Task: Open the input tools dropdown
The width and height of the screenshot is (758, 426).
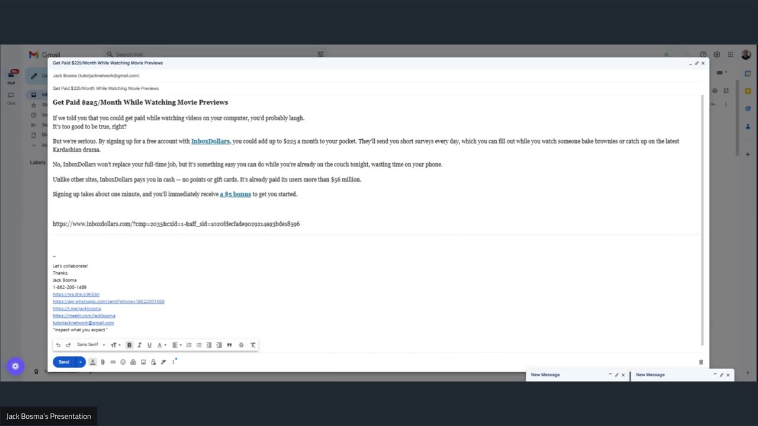Action: [x=722, y=73]
